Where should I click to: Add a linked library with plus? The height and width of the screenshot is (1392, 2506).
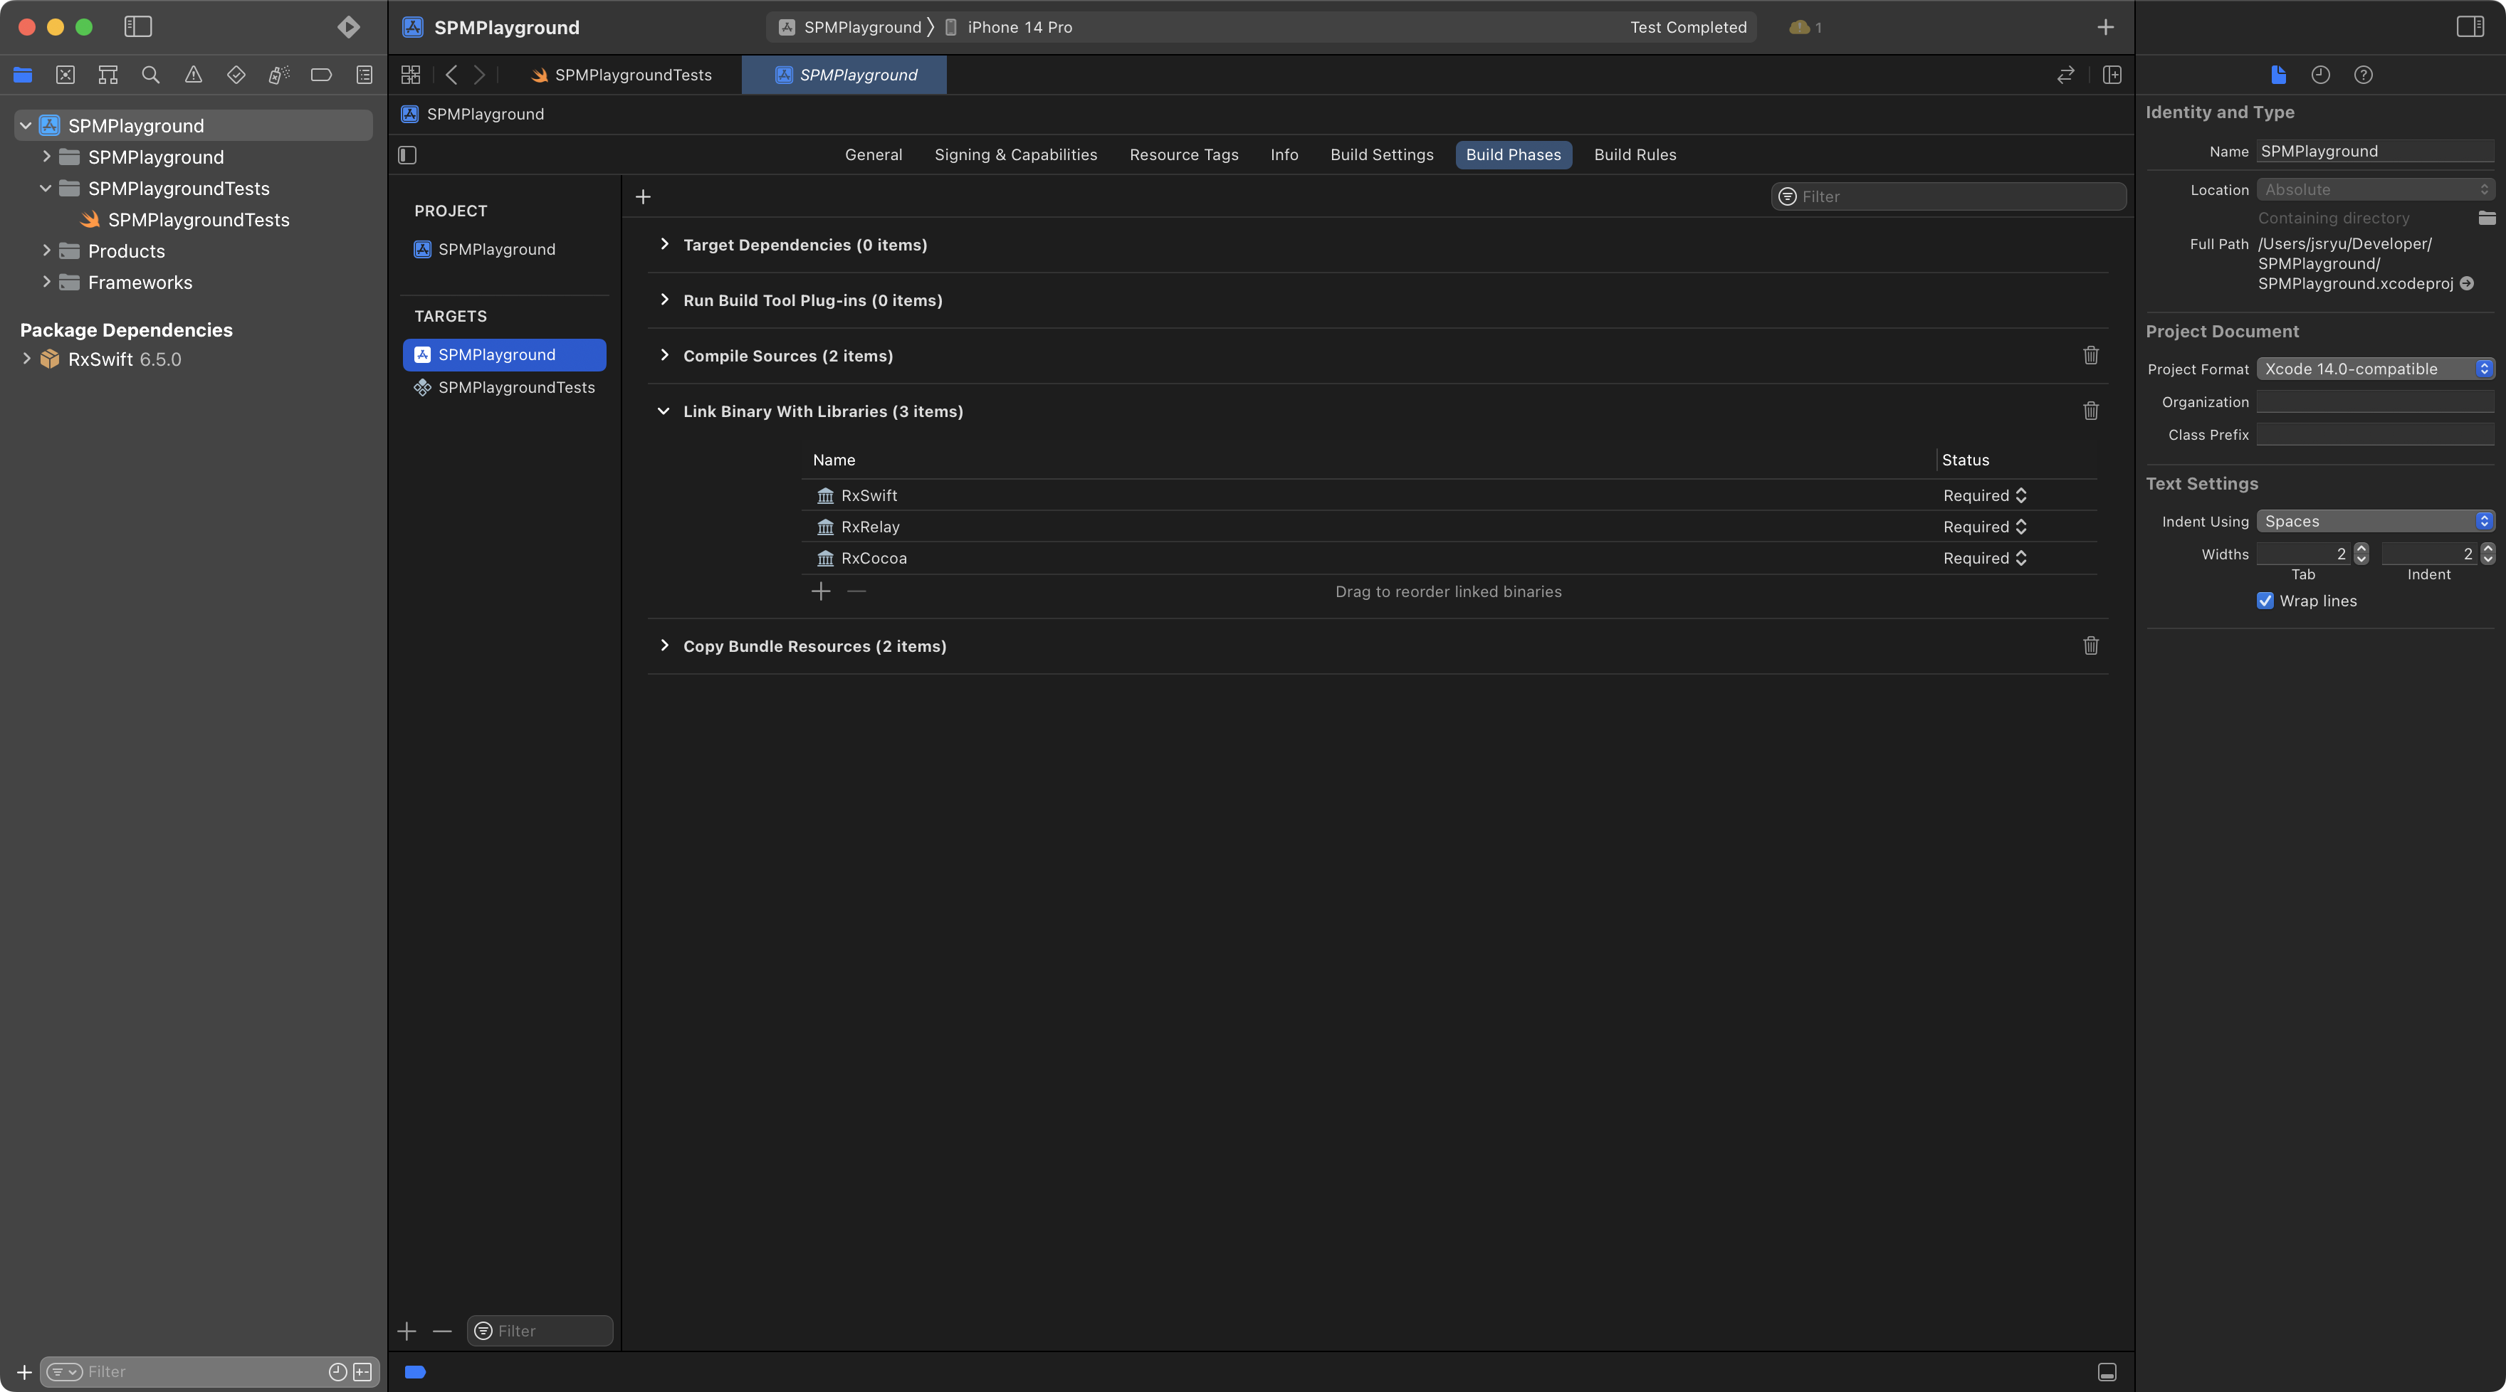tap(821, 591)
